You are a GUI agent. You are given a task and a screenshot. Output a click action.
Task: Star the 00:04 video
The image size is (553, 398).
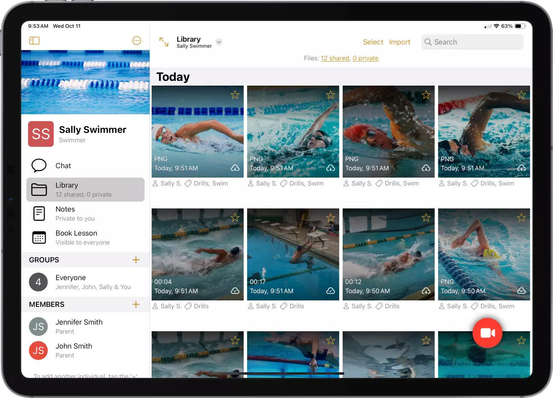(x=235, y=217)
